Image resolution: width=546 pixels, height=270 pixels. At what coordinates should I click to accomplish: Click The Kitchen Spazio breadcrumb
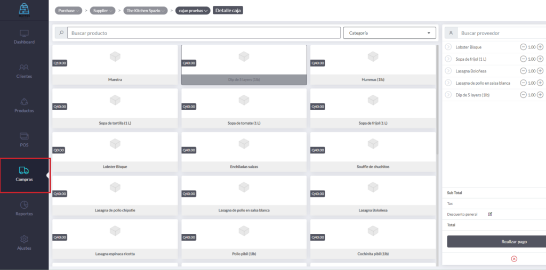pyautogui.click(x=146, y=11)
